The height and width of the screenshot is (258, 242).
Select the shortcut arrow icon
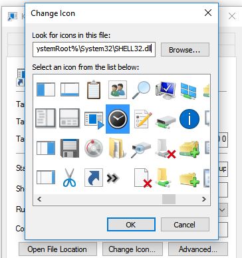[x=94, y=178]
